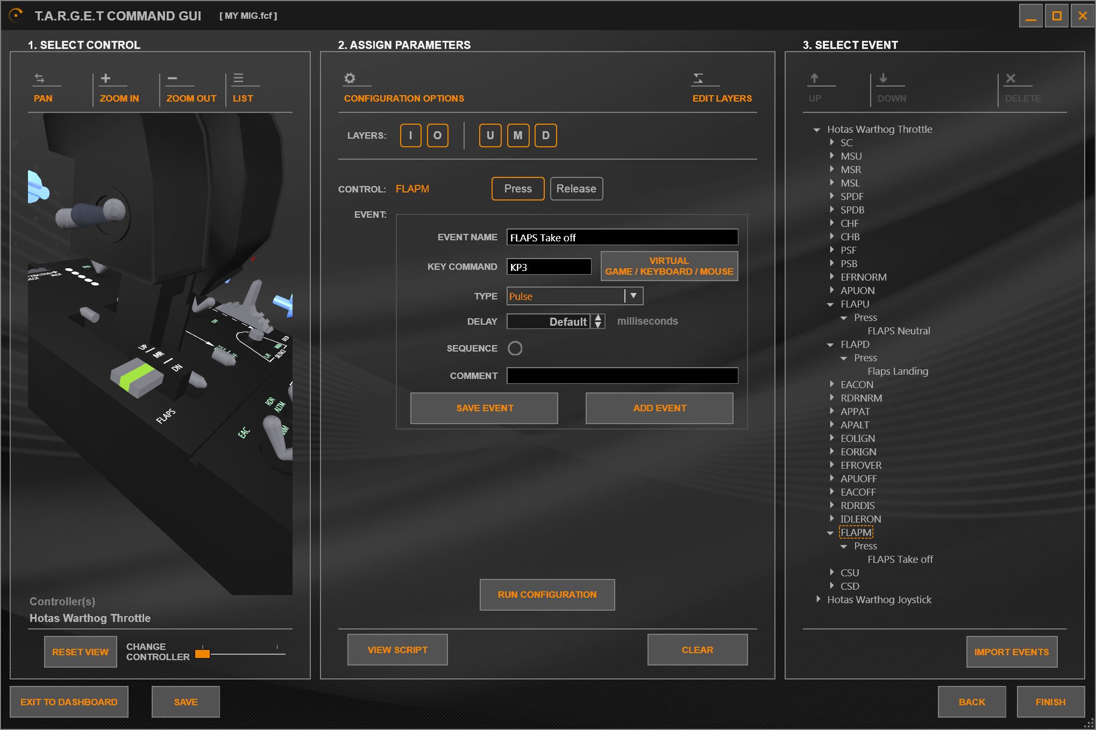Click the Clear button

click(698, 650)
